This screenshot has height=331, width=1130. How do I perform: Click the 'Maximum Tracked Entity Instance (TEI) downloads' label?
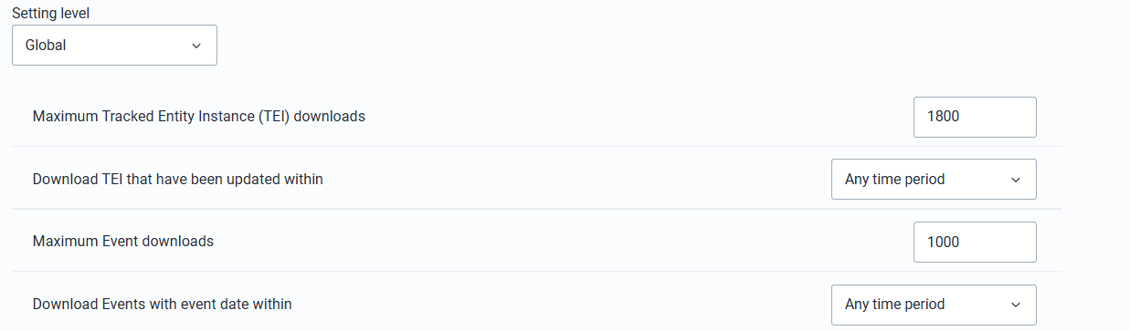coord(199,117)
